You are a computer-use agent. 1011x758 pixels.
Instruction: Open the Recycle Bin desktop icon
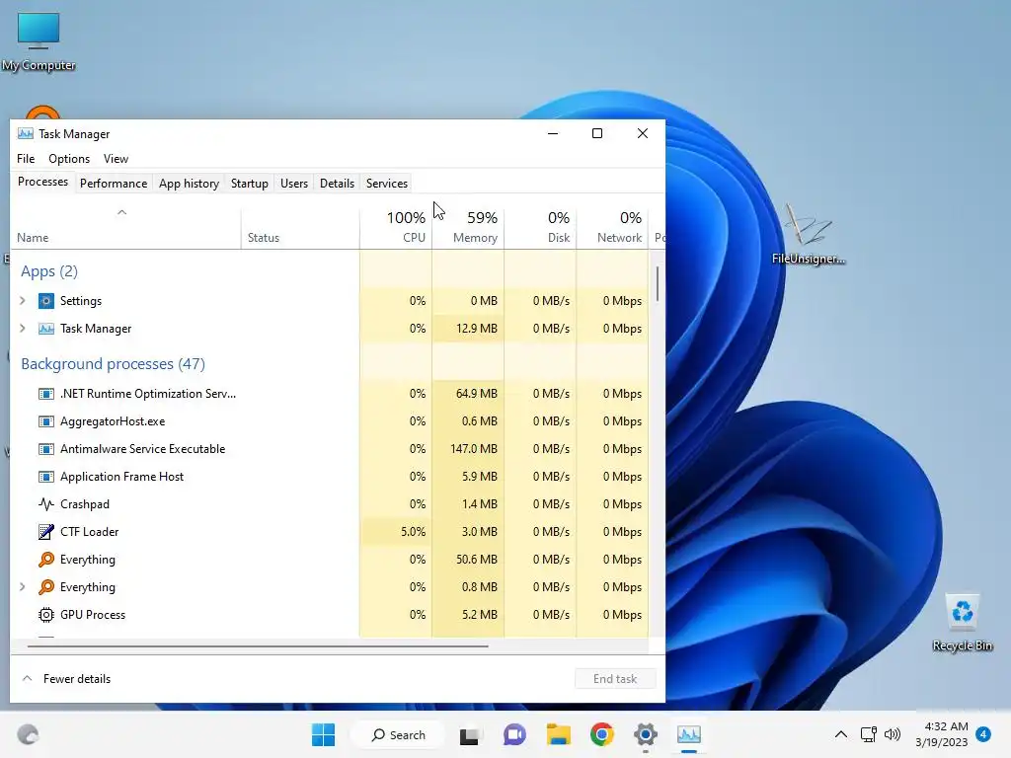[963, 623]
